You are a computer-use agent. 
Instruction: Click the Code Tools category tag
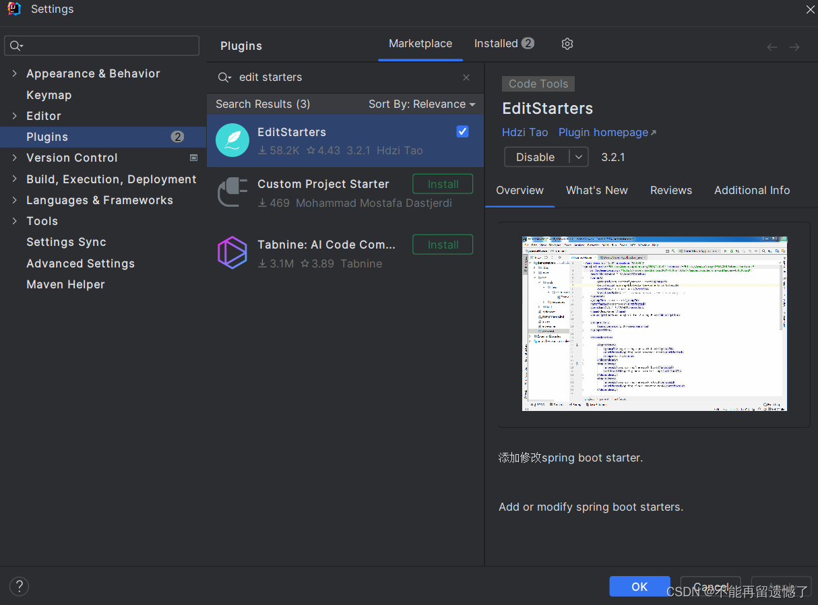(x=538, y=84)
